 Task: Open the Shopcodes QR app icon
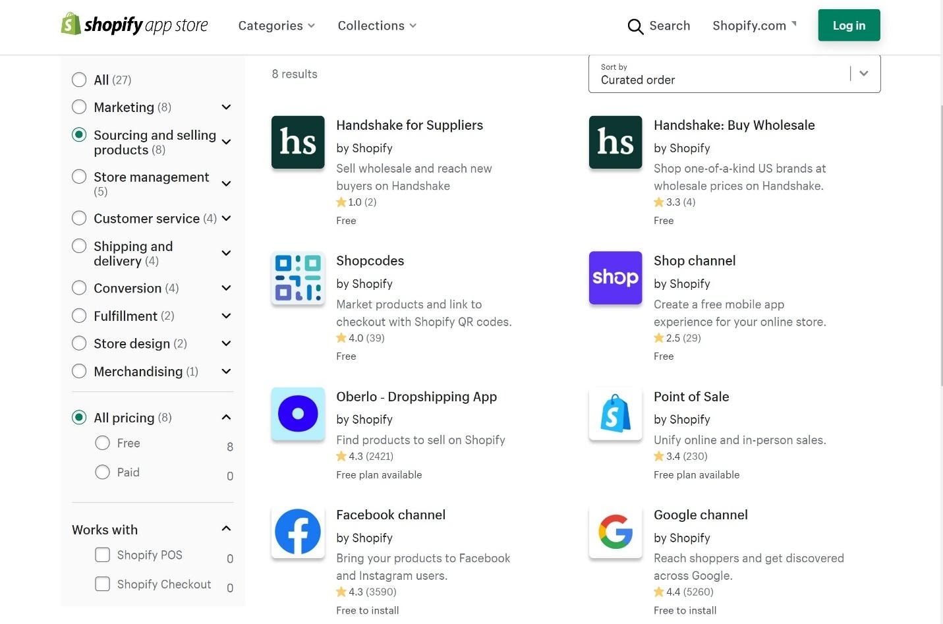298,278
